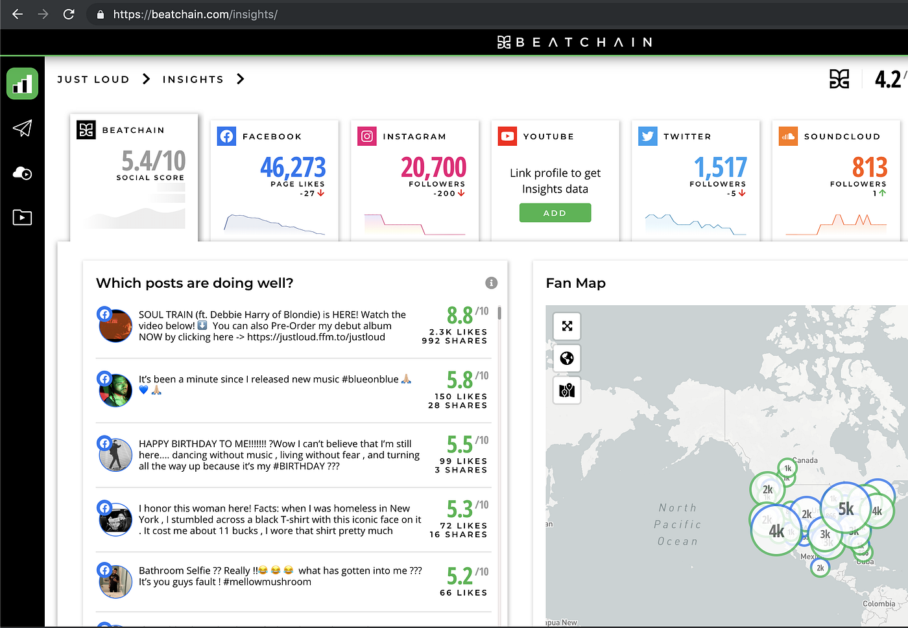Screen dimensions: 908x628
Task: Click the posts list scrollbar
Action: (499, 313)
